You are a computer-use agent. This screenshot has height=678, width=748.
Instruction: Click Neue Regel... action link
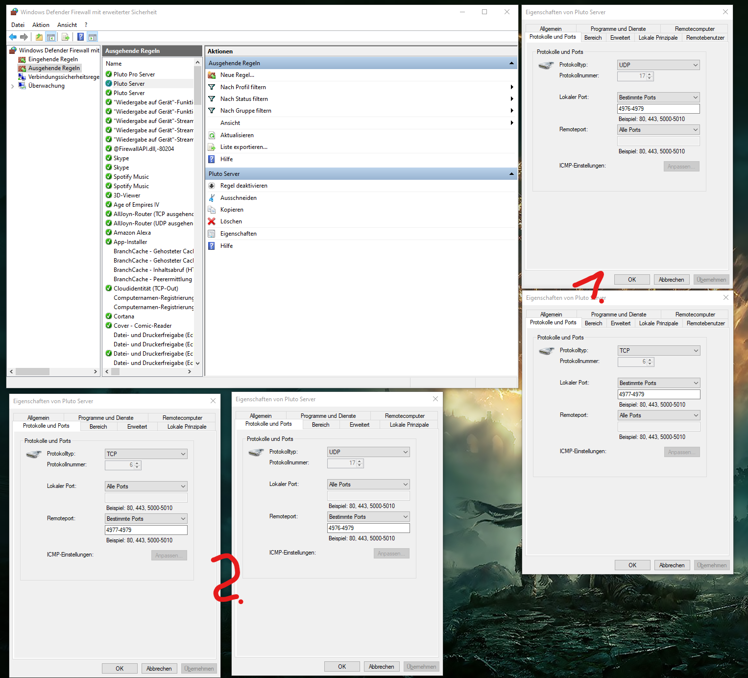(x=237, y=75)
